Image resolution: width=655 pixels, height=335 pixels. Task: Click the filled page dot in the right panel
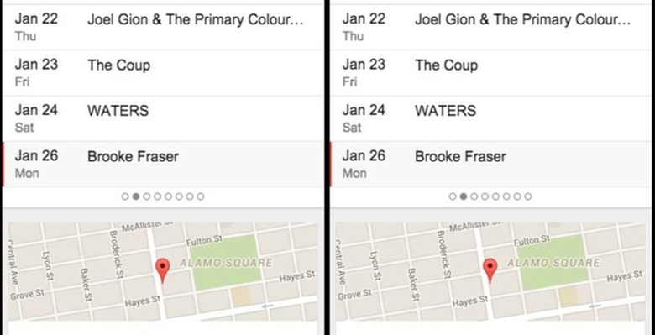pyautogui.click(x=464, y=196)
